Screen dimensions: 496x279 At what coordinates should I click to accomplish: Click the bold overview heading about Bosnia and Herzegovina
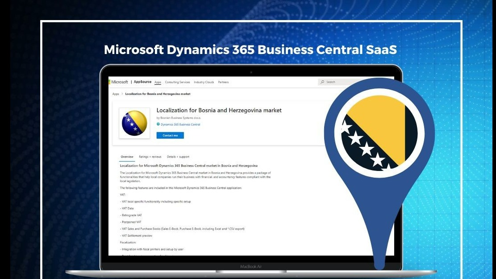188,166
